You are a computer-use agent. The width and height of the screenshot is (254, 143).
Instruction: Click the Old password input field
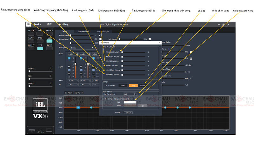[130, 102]
